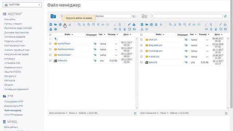The height and width of the screenshot is (131, 233).
Task: Click the open padlock permissions icon in themes panel
Action: click(x=134, y=24)
